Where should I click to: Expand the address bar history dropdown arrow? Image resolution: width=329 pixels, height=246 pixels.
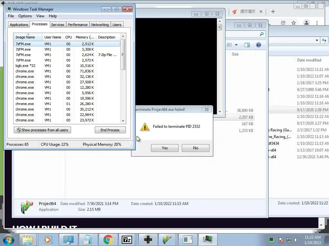(x=317, y=40)
